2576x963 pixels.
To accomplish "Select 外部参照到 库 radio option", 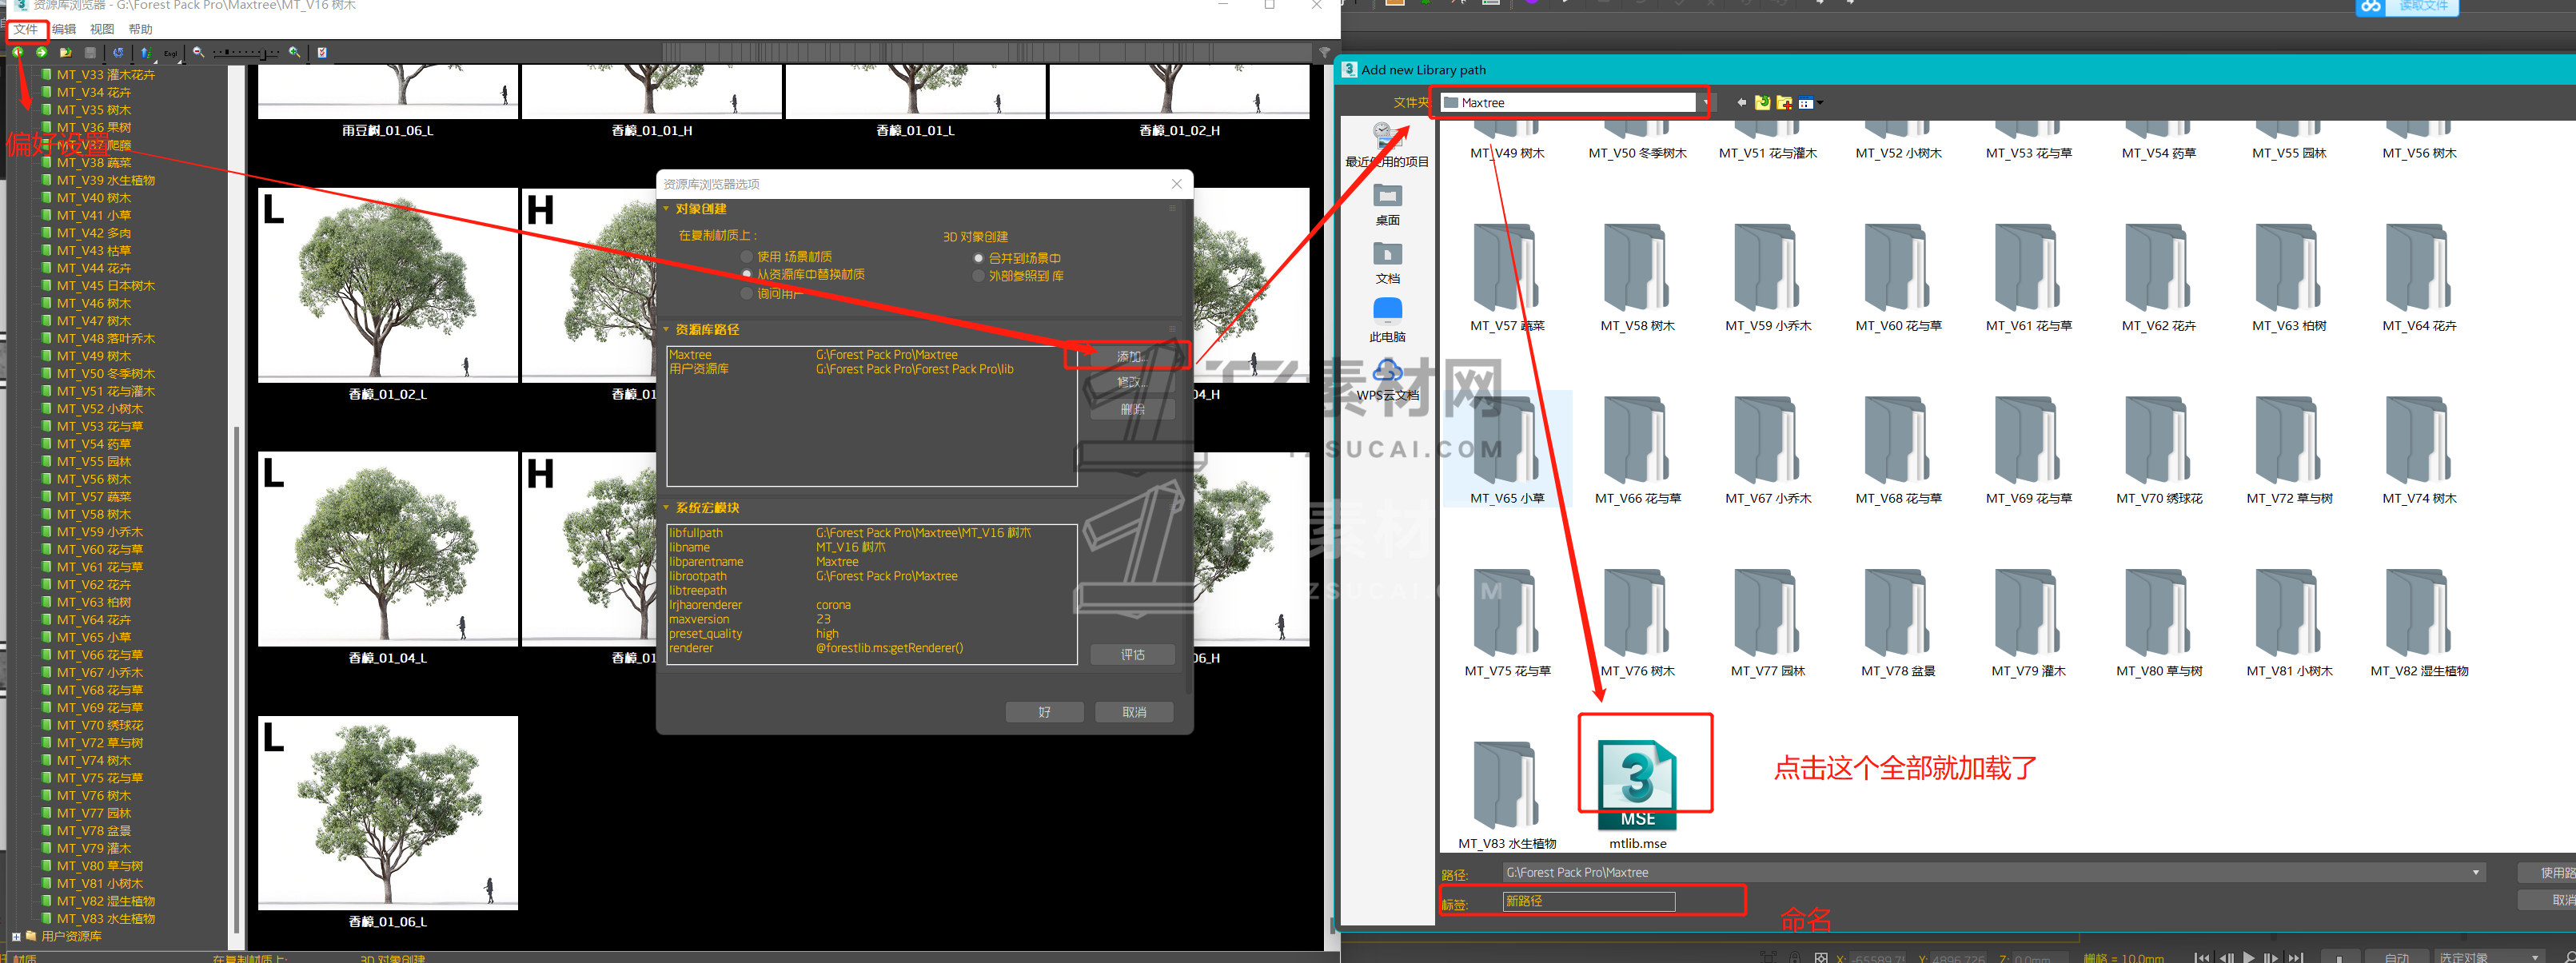I will (x=978, y=276).
